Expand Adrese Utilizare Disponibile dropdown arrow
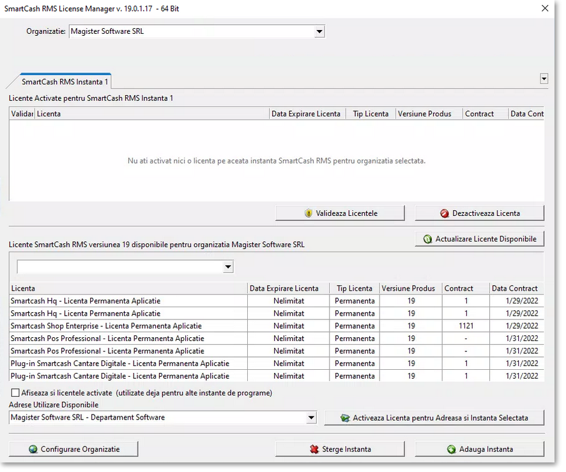566x472 pixels. [311, 418]
